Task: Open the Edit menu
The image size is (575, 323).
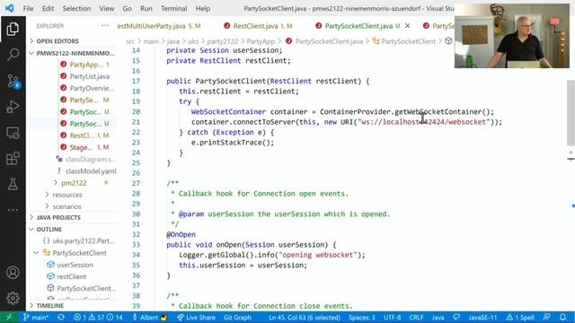Action: tap(48, 8)
